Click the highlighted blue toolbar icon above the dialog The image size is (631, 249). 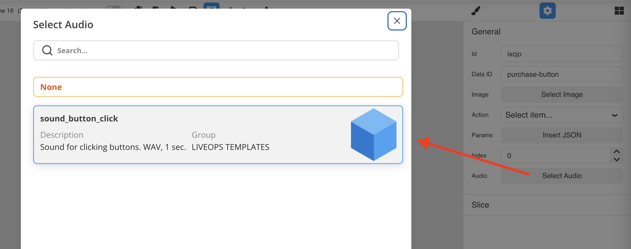[x=211, y=6]
